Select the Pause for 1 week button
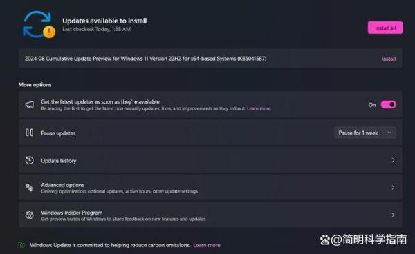415x254 pixels. coord(365,133)
